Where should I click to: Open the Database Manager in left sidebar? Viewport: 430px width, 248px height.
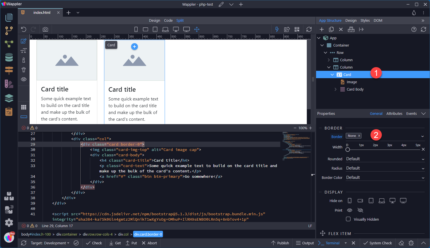tap(9, 57)
